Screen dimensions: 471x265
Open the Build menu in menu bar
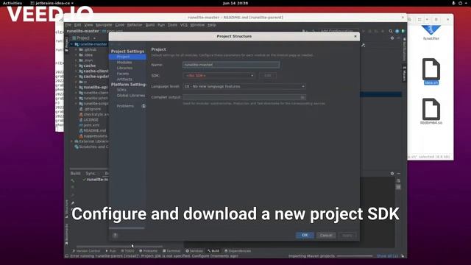tap(150, 24)
